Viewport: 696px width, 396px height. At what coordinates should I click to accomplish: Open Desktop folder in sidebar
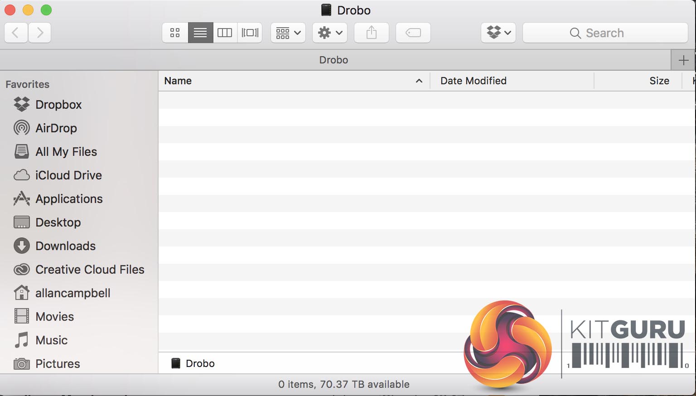coord(58,222)
